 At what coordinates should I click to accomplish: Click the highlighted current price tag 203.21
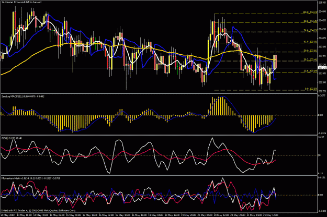[322, 68]
